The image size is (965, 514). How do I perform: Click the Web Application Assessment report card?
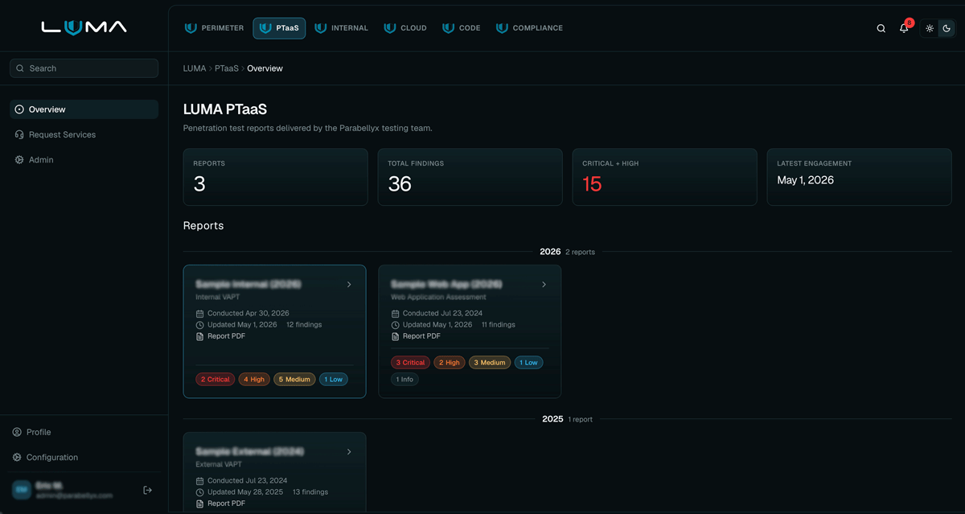pyautogui.click(x=470, y=331)
